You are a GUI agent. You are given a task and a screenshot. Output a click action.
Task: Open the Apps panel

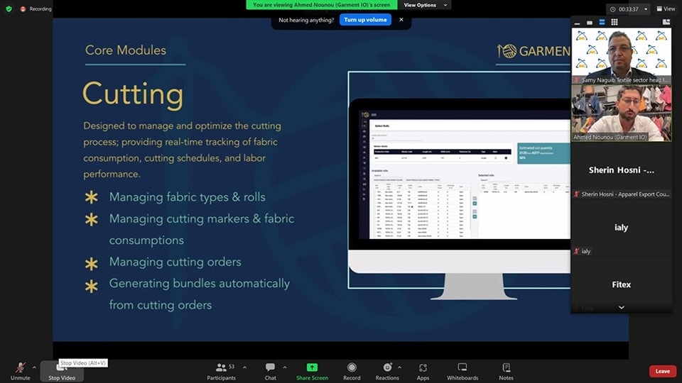(x=423, y=370)
